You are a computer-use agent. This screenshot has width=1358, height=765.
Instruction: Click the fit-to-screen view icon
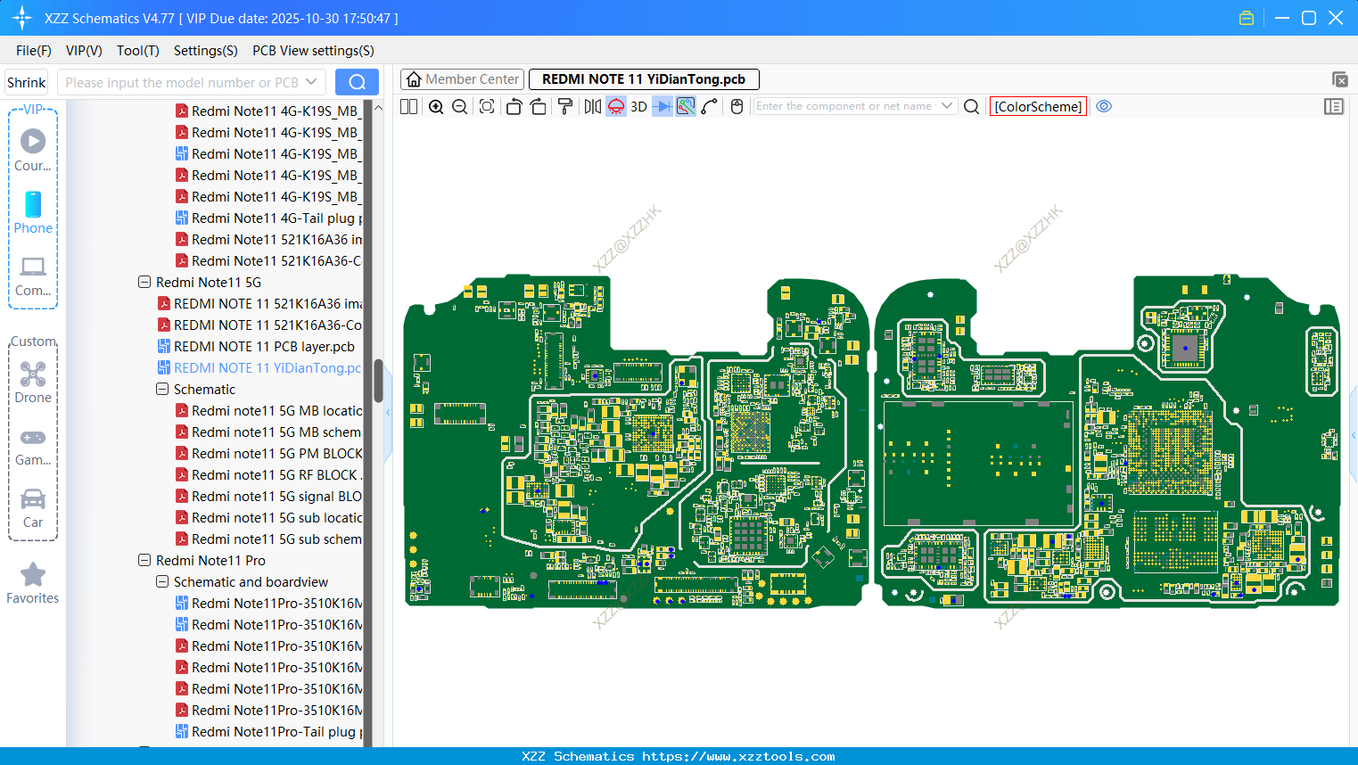tap(487, 107)
